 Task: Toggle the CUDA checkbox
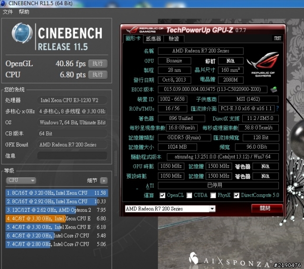click(x=190, y=195)
